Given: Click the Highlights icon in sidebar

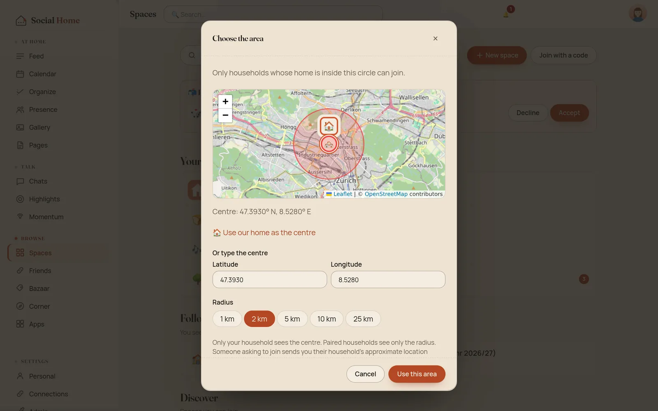Looking at the screenshot, I should tap(20, 199).
